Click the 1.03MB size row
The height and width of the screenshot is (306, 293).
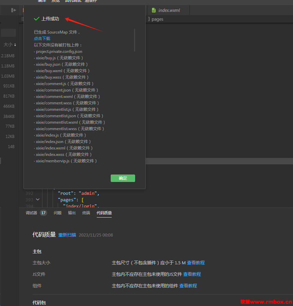pyautogui.click(x=8, y=76)
